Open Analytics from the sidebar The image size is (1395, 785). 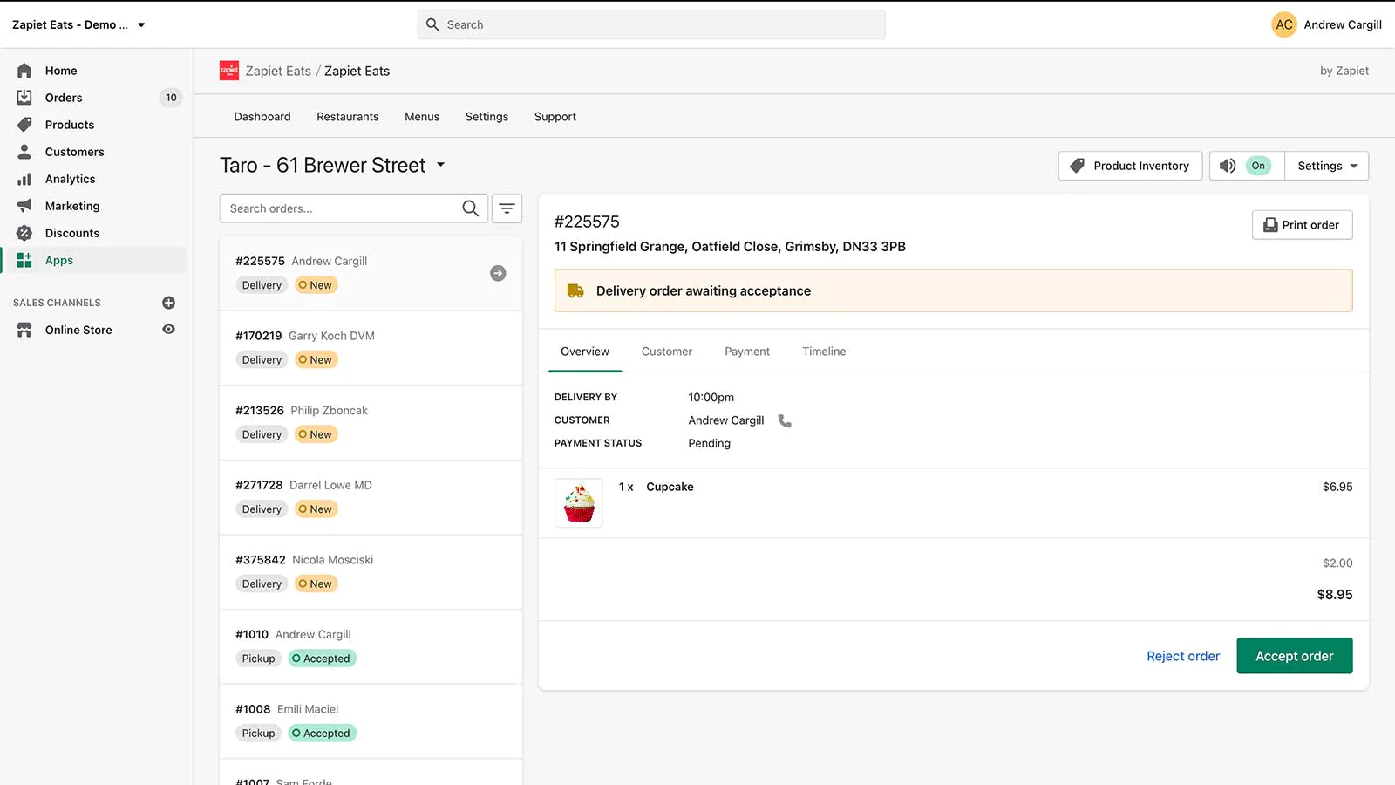pos(70,179)
